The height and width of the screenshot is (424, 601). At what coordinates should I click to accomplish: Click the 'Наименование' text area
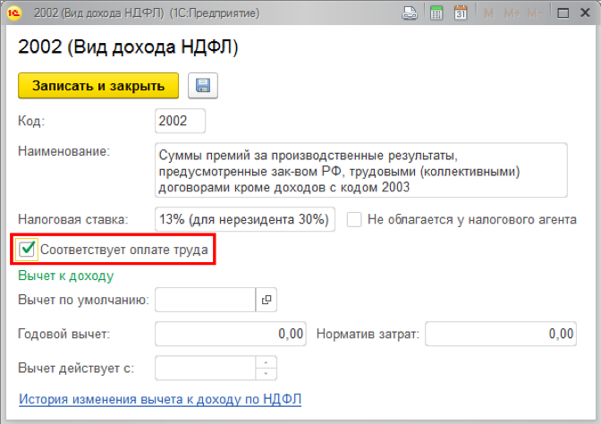[361, 170]
